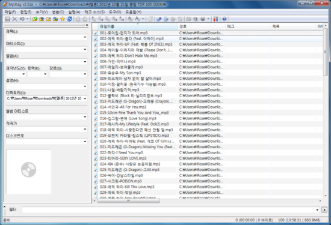Expand the 작곡가 composer dropdown
Screen dimensions: 331x225
pyautogui.click(x=85, y=129)
